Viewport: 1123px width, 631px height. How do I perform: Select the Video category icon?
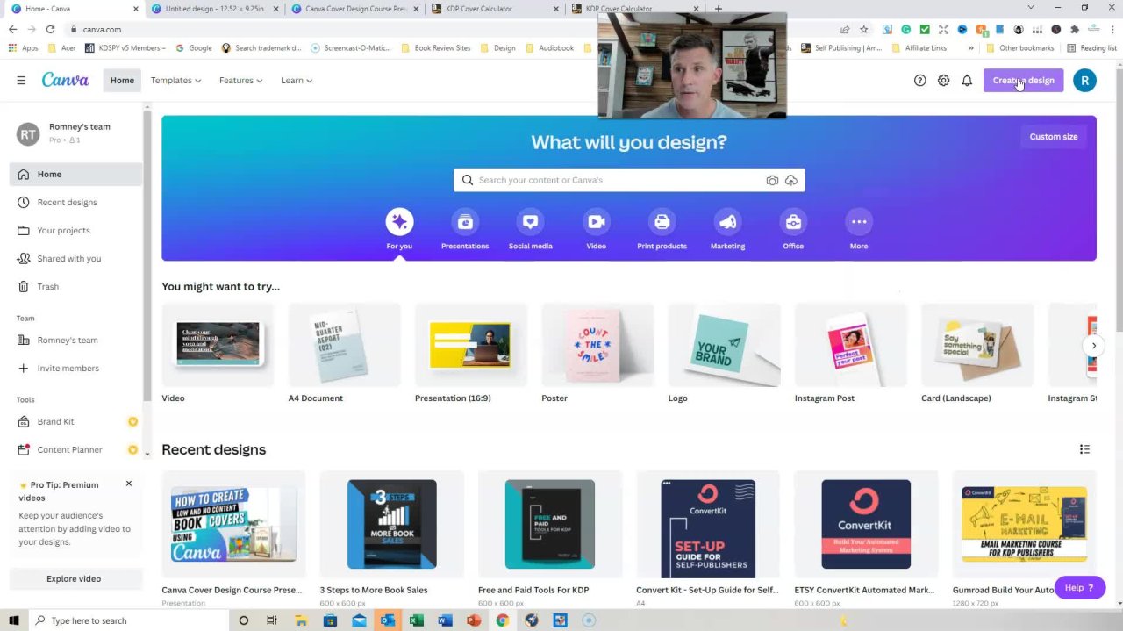[x=596, y=222]
